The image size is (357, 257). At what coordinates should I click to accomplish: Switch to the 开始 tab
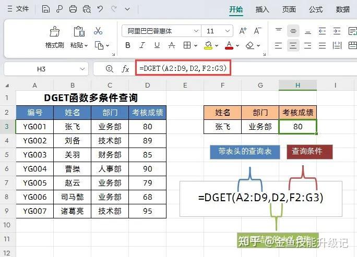pyautogui.click(x=236, y=9)
